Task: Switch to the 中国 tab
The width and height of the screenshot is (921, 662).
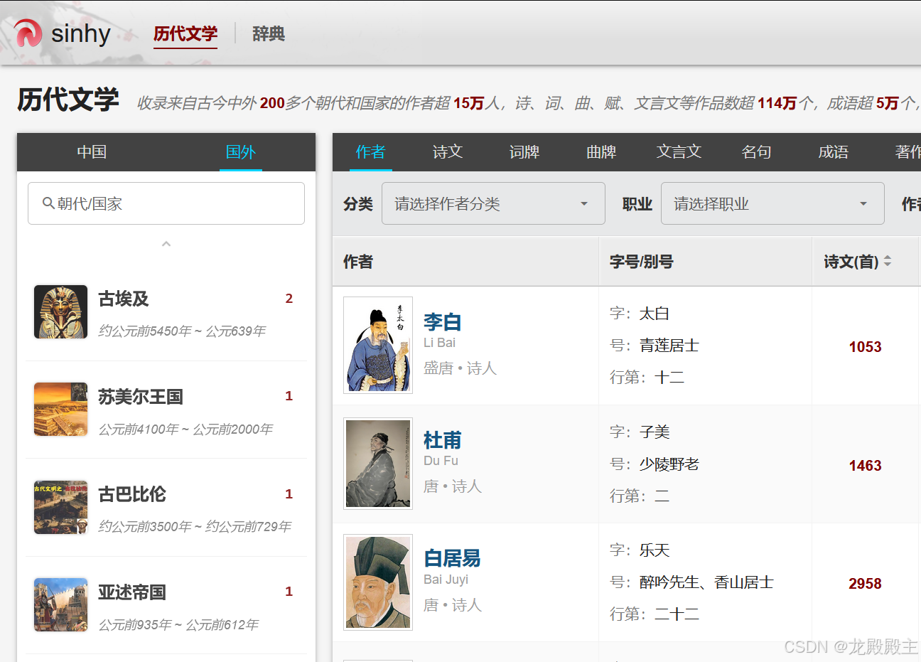Action: point(92,152)
